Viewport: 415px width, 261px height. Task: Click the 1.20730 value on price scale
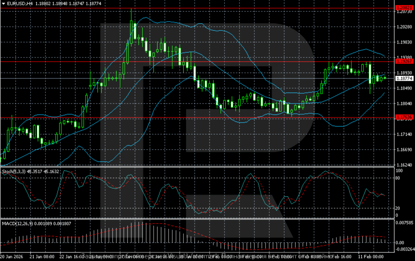tap(405, 12)
